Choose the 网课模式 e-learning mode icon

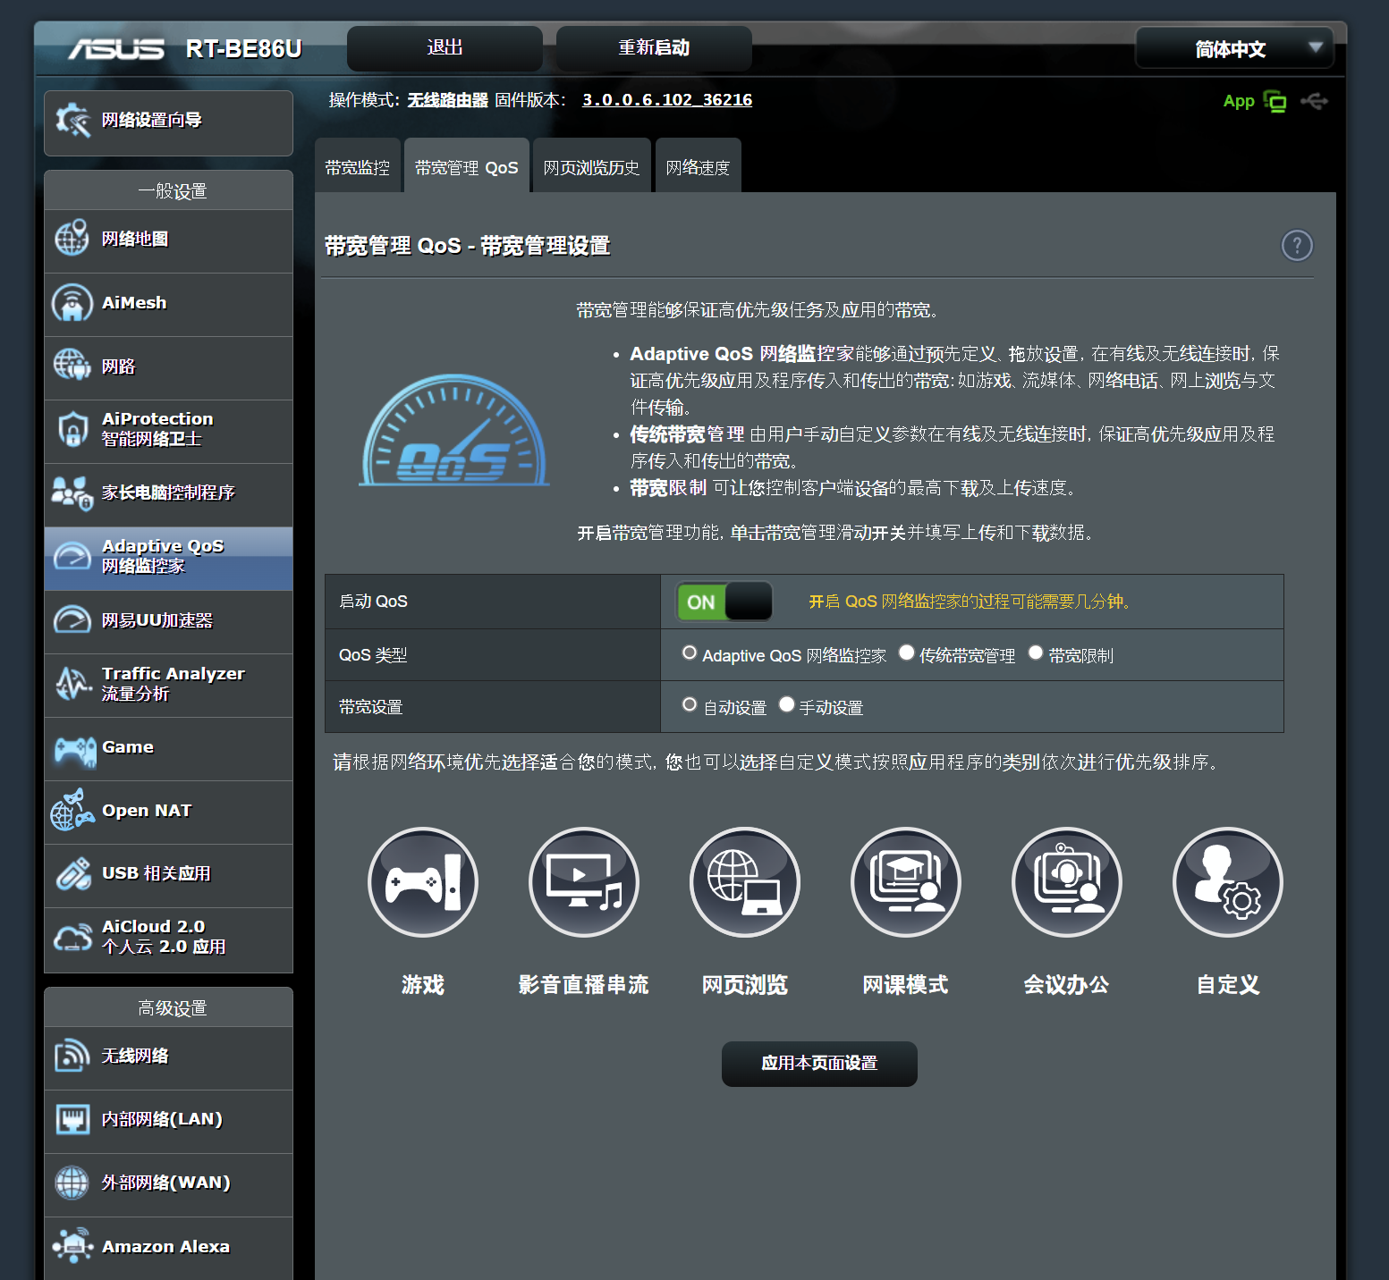[x=906, y=882]
